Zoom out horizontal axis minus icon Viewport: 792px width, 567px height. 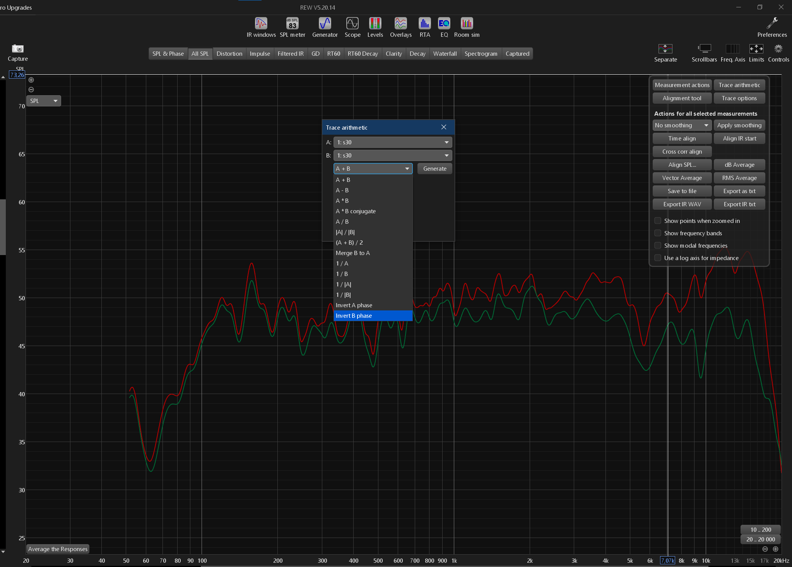point(765,549)
